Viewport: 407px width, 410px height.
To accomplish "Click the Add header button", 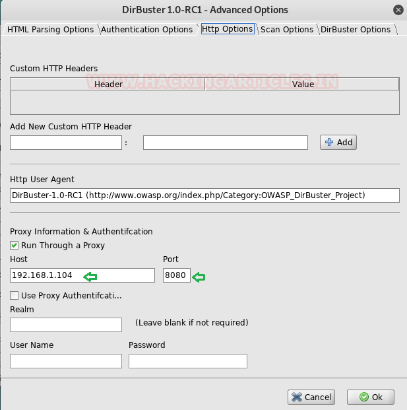I will (338, 142).
